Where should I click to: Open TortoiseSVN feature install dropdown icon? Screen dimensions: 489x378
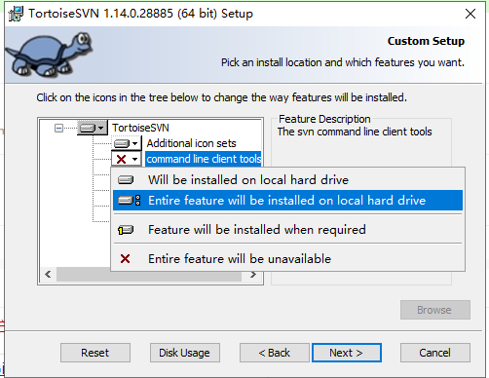pos(93,128)
